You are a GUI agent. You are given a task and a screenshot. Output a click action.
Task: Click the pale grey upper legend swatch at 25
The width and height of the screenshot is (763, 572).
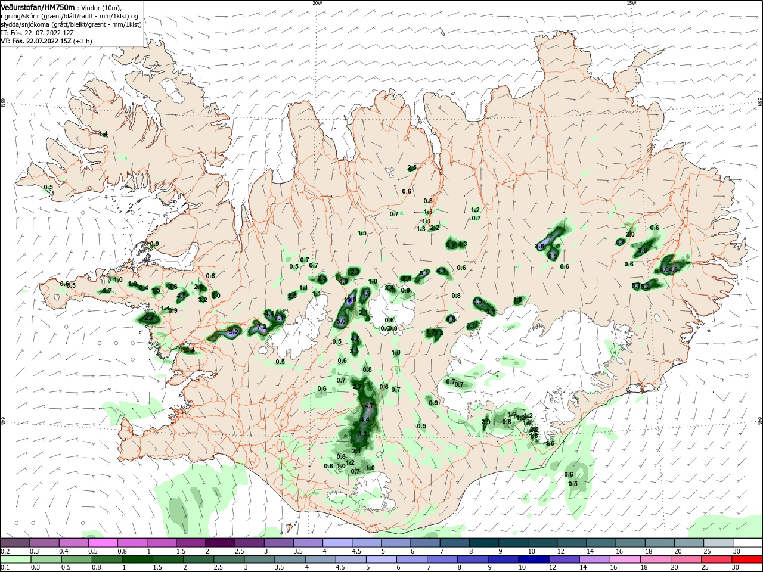click(718, 542)
